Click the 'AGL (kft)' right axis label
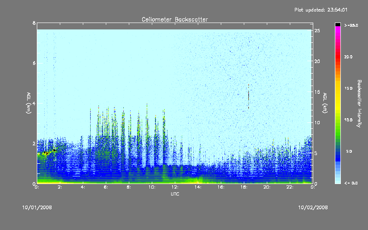 (x=325, y=103)
